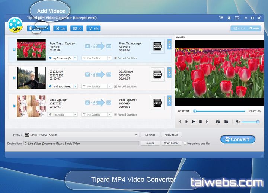Screen dimensions: 268x193
Task: Expand No Subtitle dropdown for 00173.mp4
Action: click(x=109, y=86)
